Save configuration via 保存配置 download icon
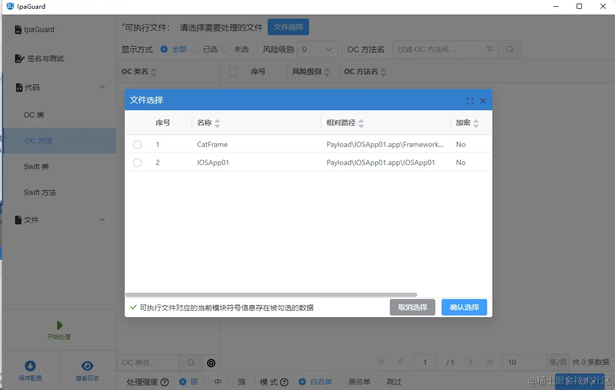Image resolution: width=615 pixels, height=390 pixels. [x=30, y=366]
